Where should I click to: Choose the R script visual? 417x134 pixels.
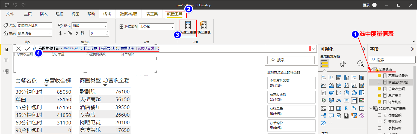click(347, 108)
